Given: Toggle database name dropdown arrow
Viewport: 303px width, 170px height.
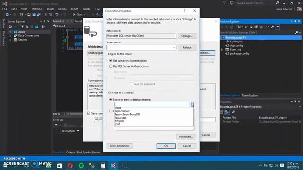Looking at the screenshot, I should 191,104.
